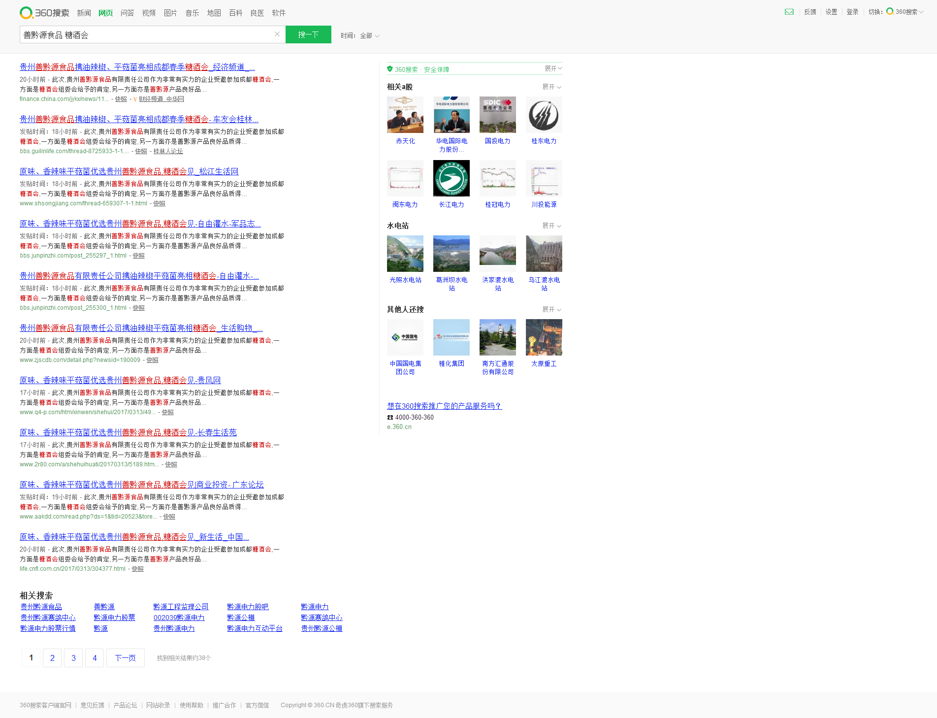Expand the 相关a股 section
The image size is (937, 718).
click(x=551, y=87)
